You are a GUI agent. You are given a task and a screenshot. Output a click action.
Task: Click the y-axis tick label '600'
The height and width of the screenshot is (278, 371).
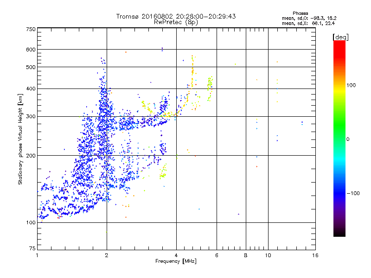[31, 50]
